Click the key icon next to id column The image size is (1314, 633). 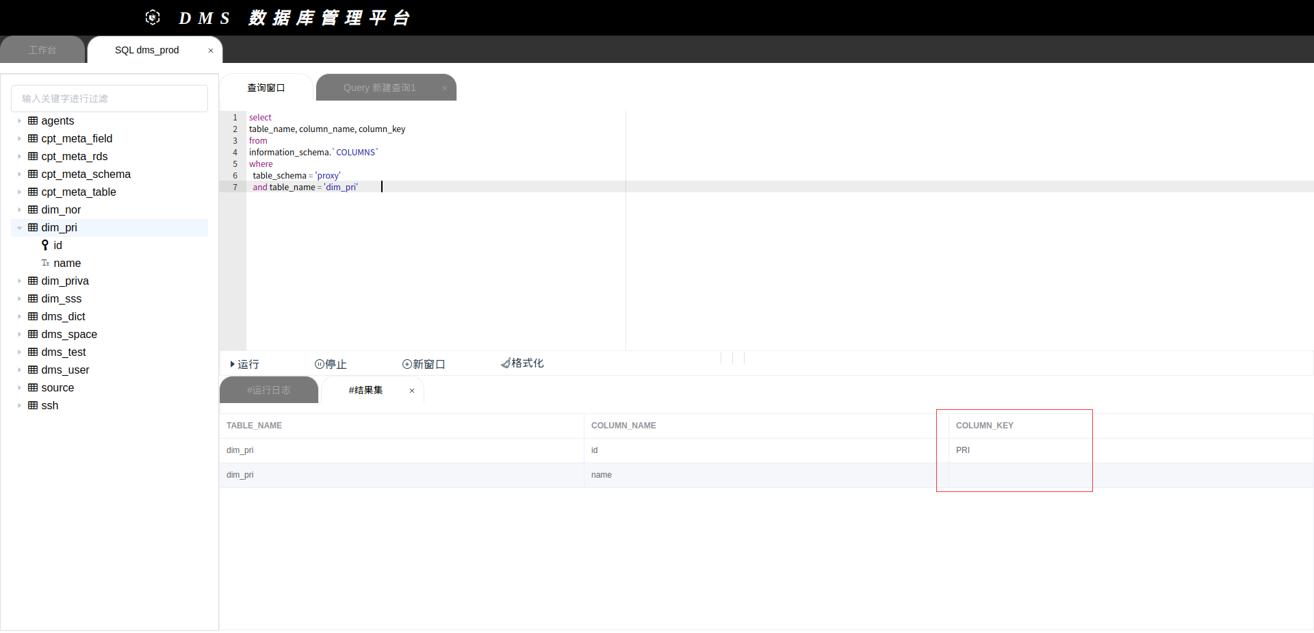coord(45,245)
